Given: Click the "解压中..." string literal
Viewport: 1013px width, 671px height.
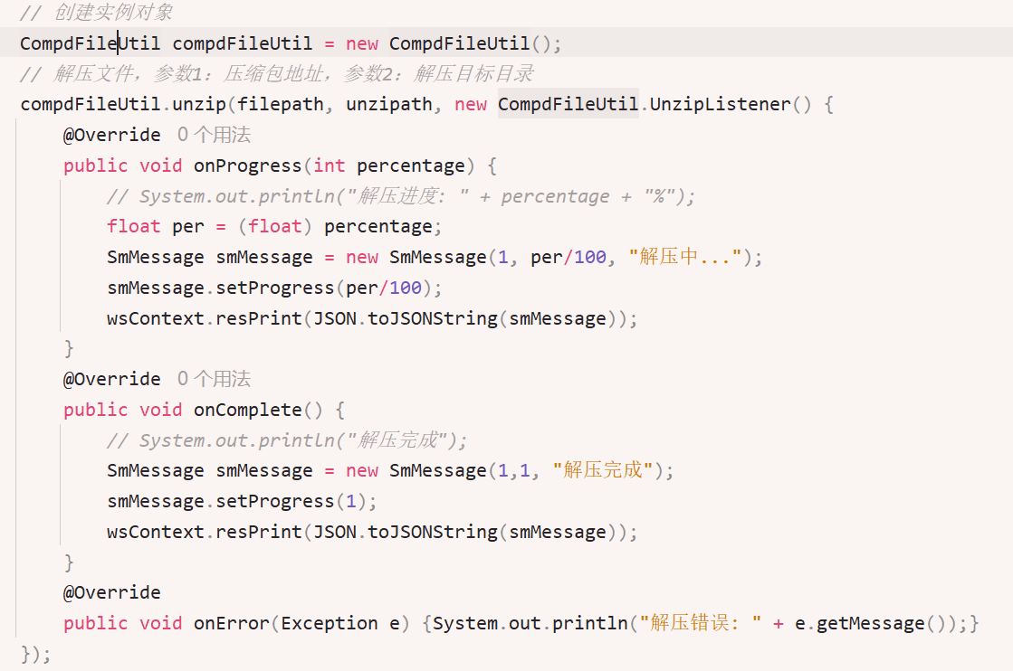Looking at the screenshot, I should (x=685, y=258).
